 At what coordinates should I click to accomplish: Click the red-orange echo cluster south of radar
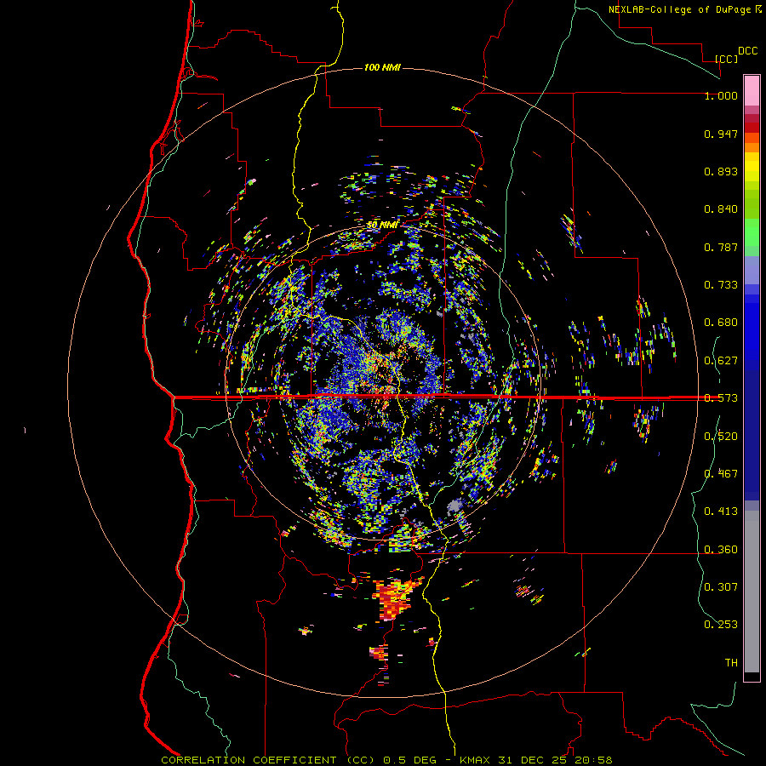[395, 598]
